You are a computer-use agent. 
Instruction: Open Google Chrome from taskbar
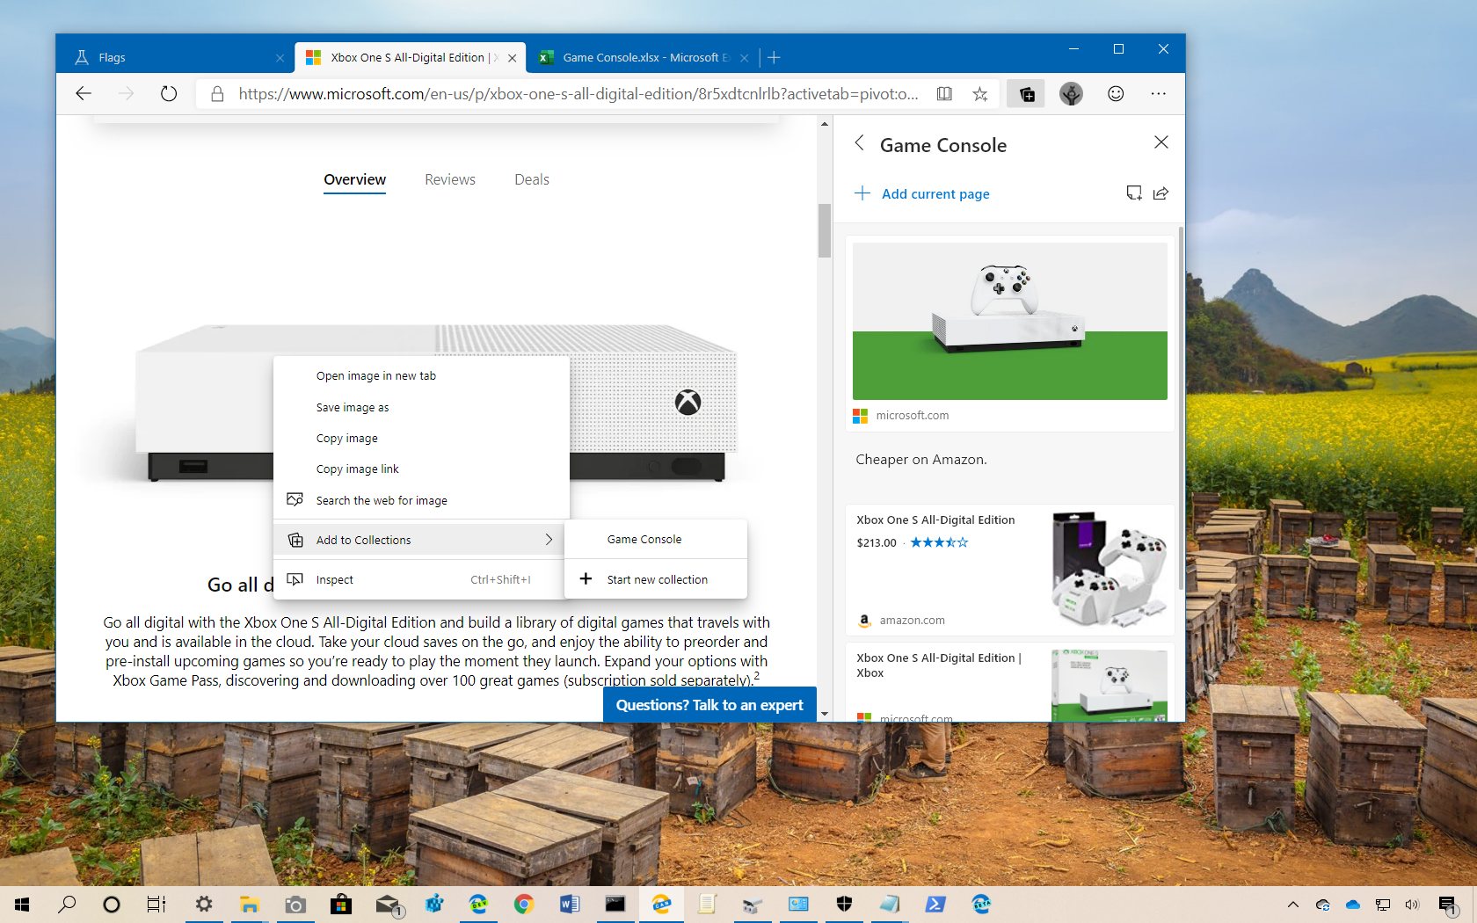(524, 905)
